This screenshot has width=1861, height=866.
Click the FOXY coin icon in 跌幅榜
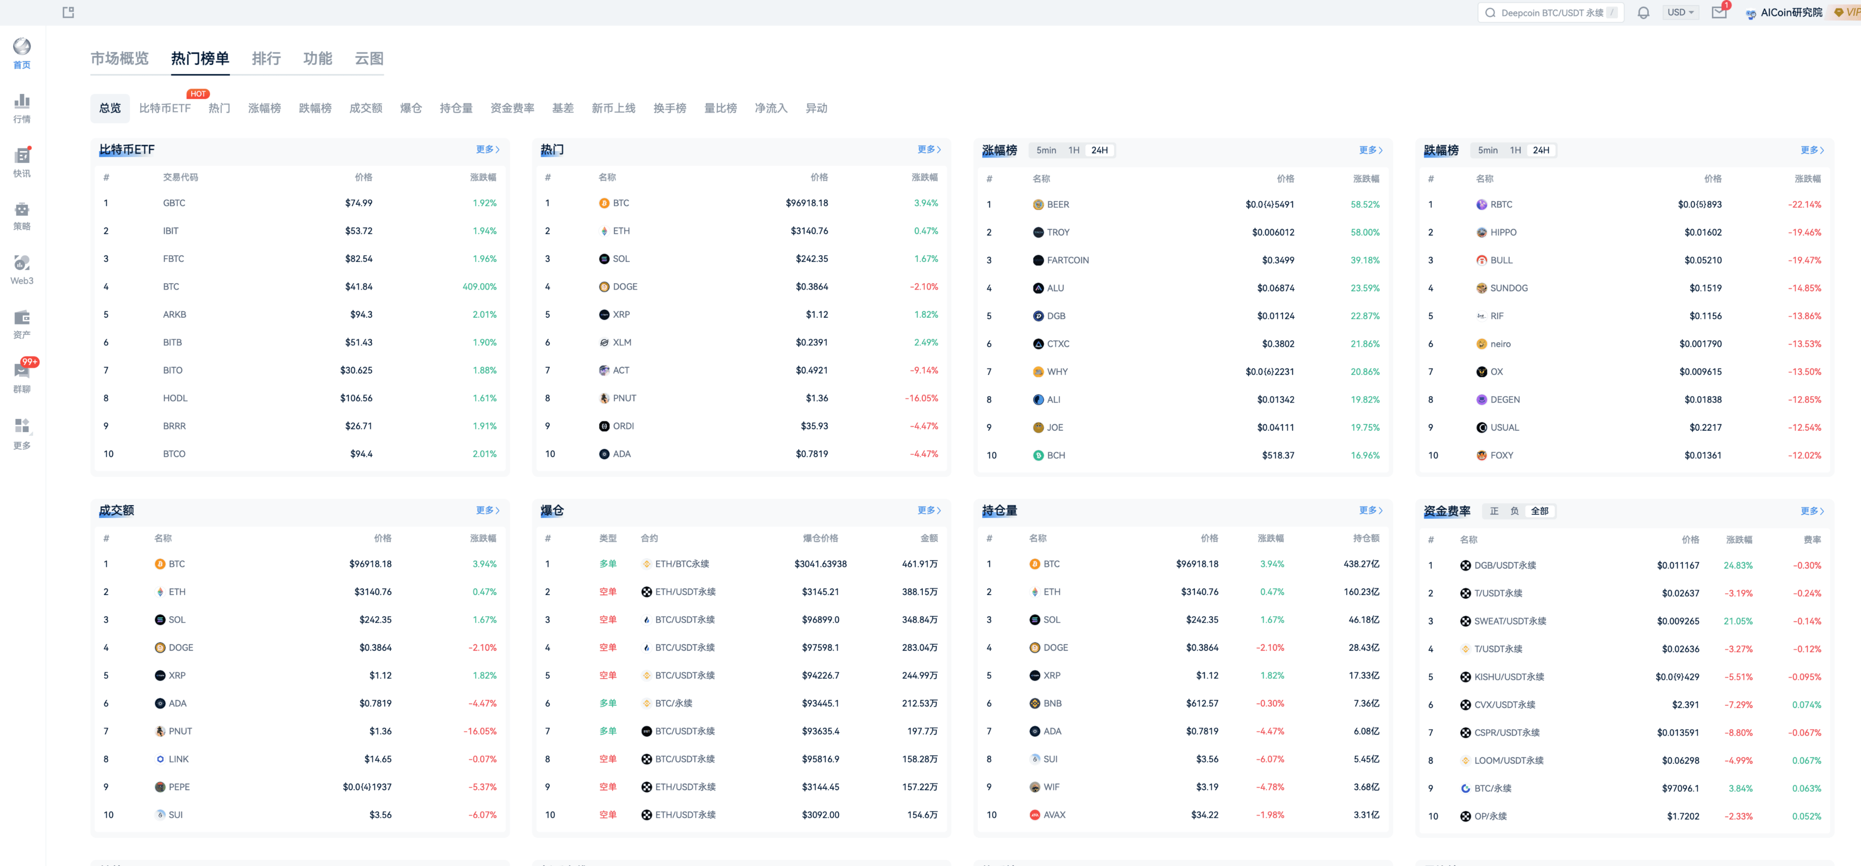coord(1482,456)
